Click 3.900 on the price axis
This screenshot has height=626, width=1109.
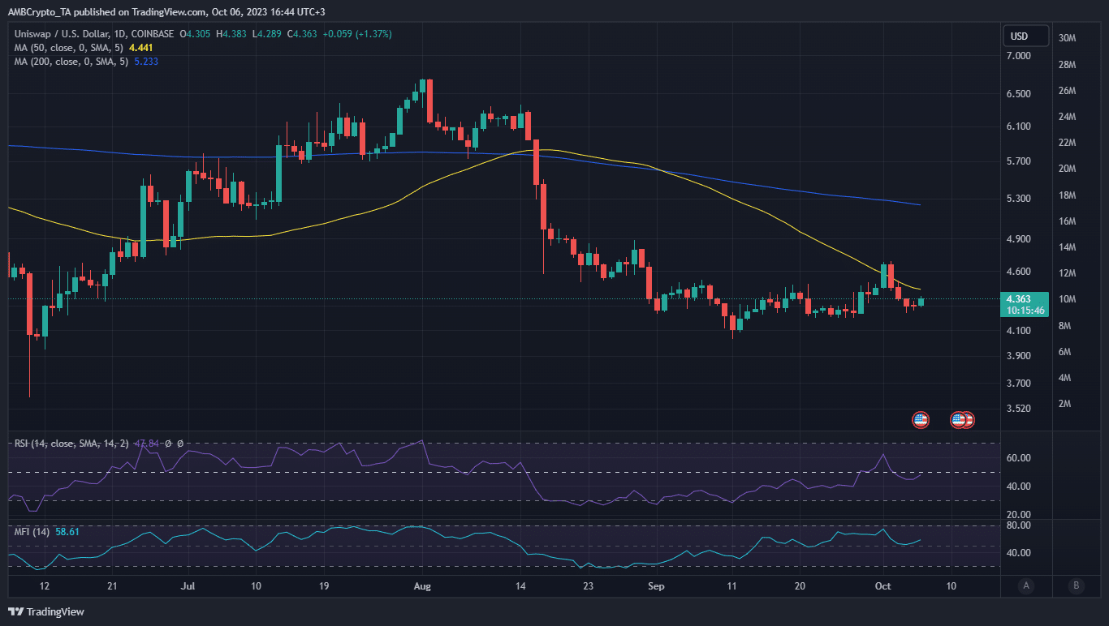[1019, 356]
